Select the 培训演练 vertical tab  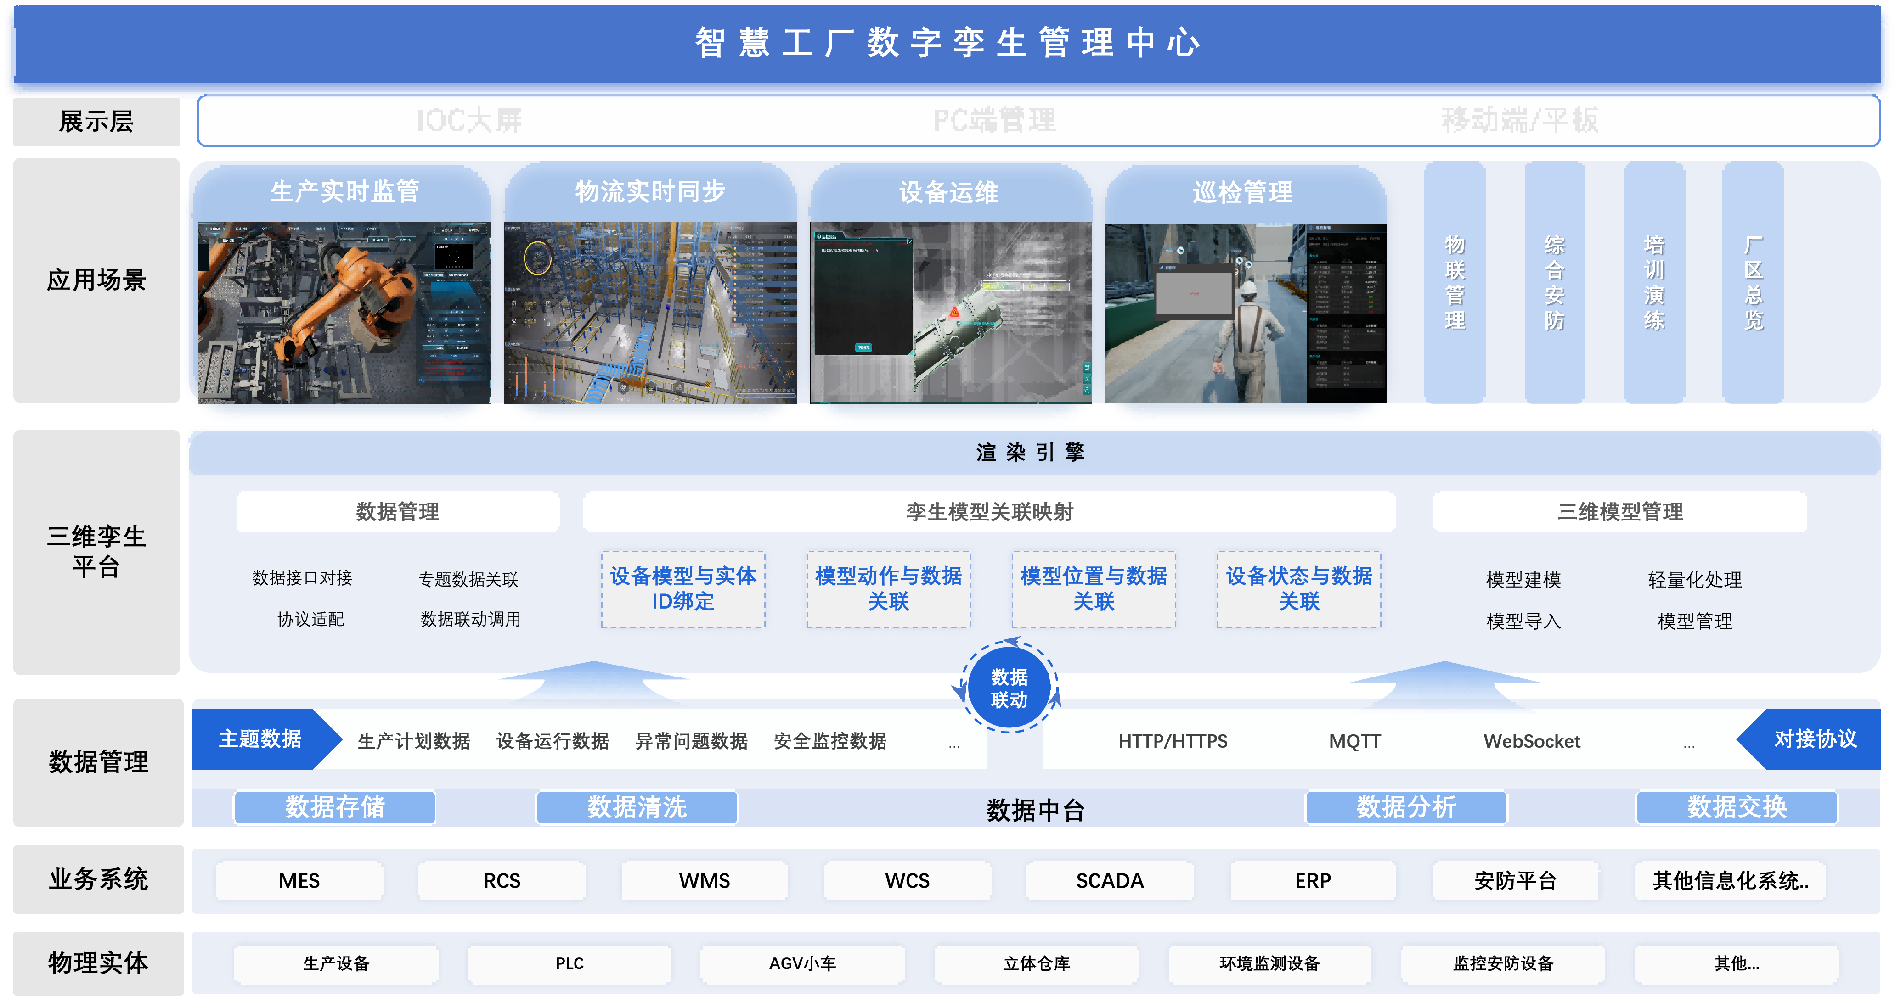tap(1654, 283)
